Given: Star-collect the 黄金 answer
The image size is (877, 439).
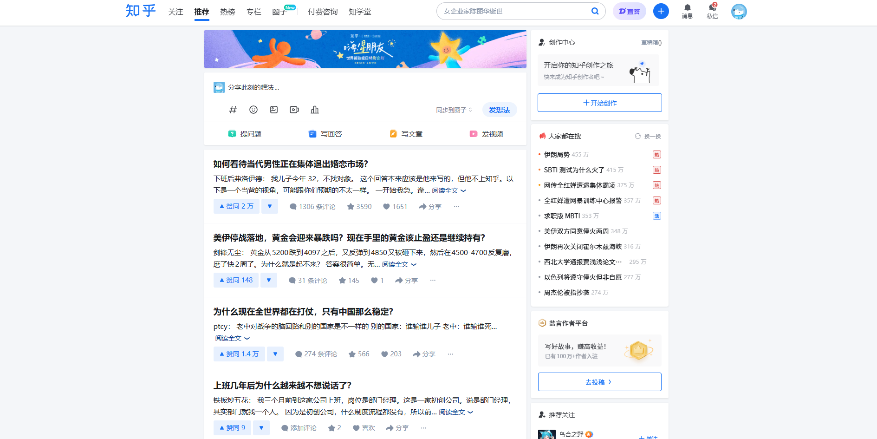Looking at the screenshot, I should [x=349, y=280].
